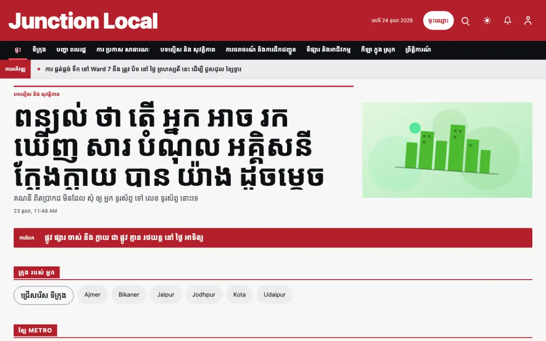Click the date សៅរ៍ 24 តុលា 2026

[392, 20]
